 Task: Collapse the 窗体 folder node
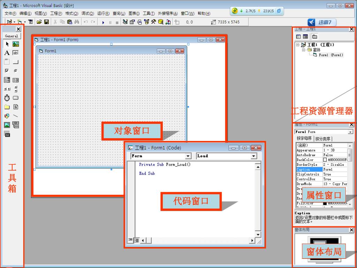tap(304, 50)
